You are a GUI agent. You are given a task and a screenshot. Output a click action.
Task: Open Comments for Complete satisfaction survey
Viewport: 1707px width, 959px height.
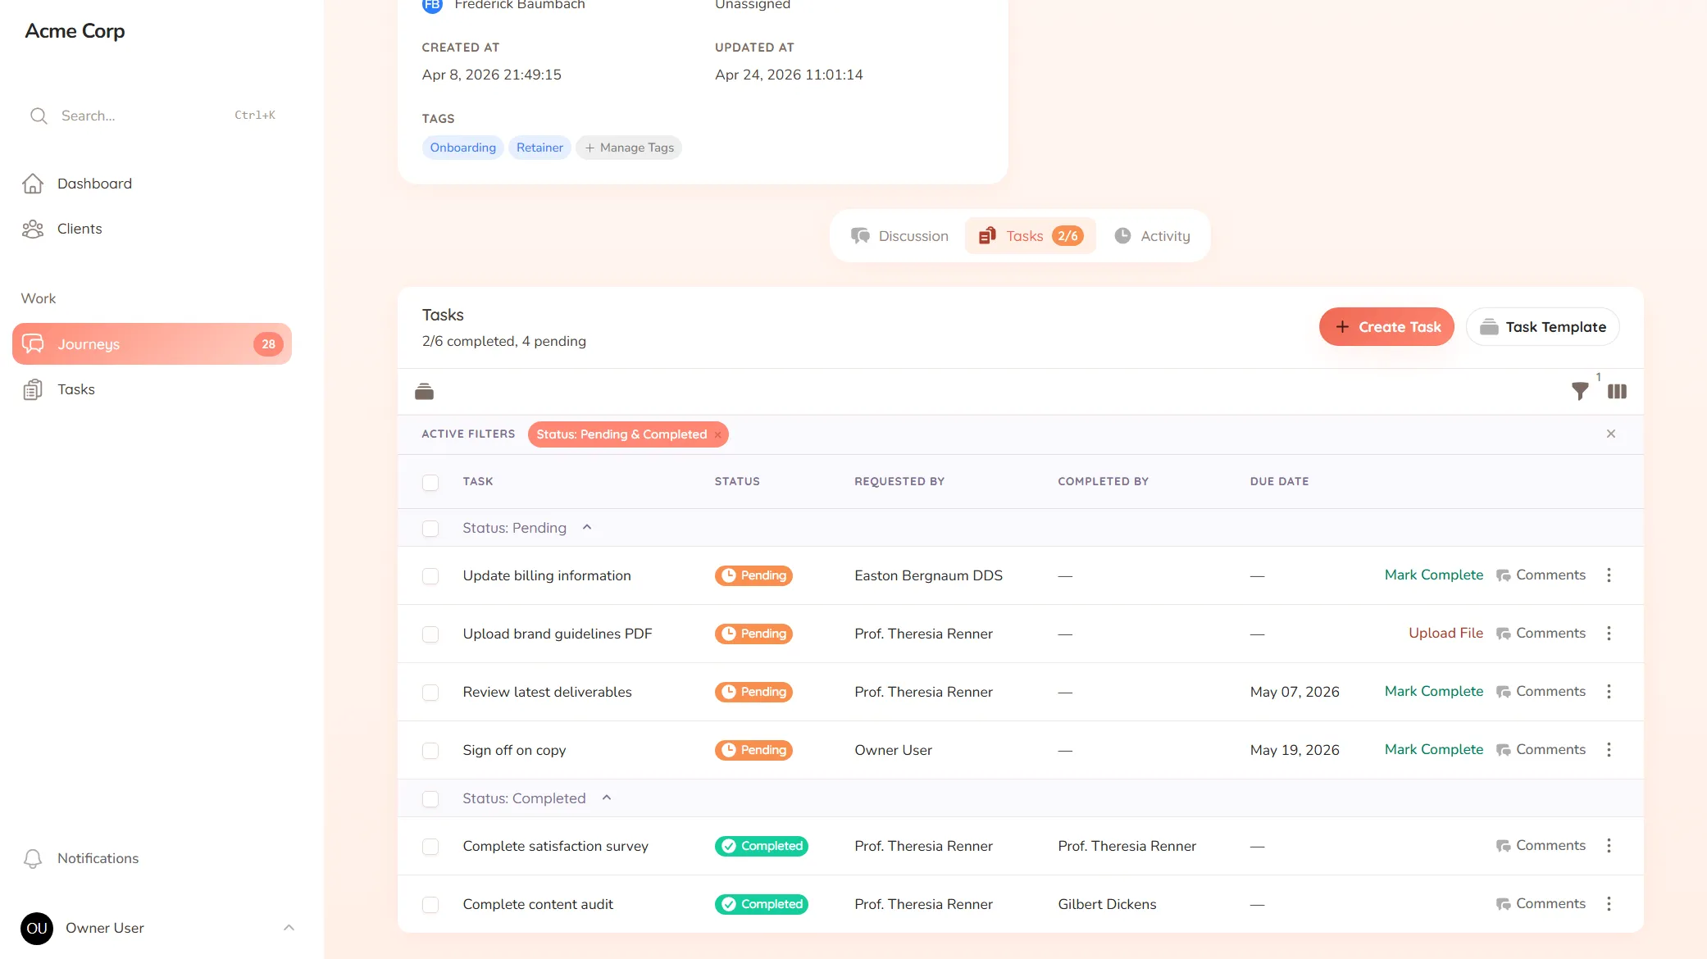tap(1541, 846)
